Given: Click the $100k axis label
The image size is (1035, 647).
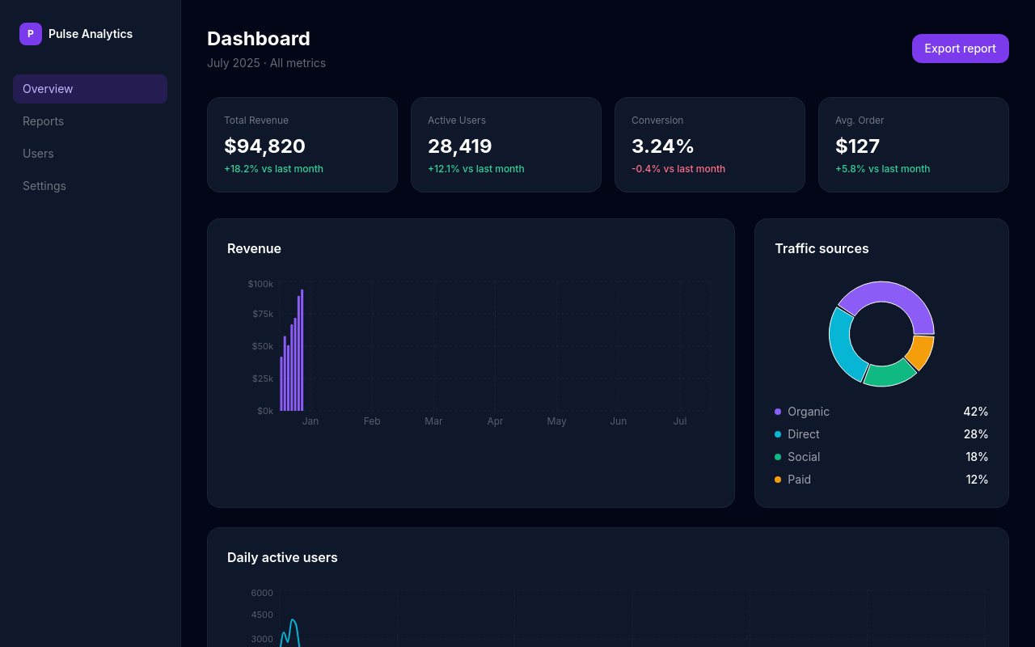Looking at the screenshot, I should (260, 284).
